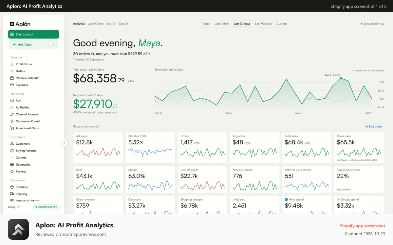Image resolution: width=393 pixels, height=245 pixels.
Task: Collapse the sidebar with the chevron button
Action: 64,143
